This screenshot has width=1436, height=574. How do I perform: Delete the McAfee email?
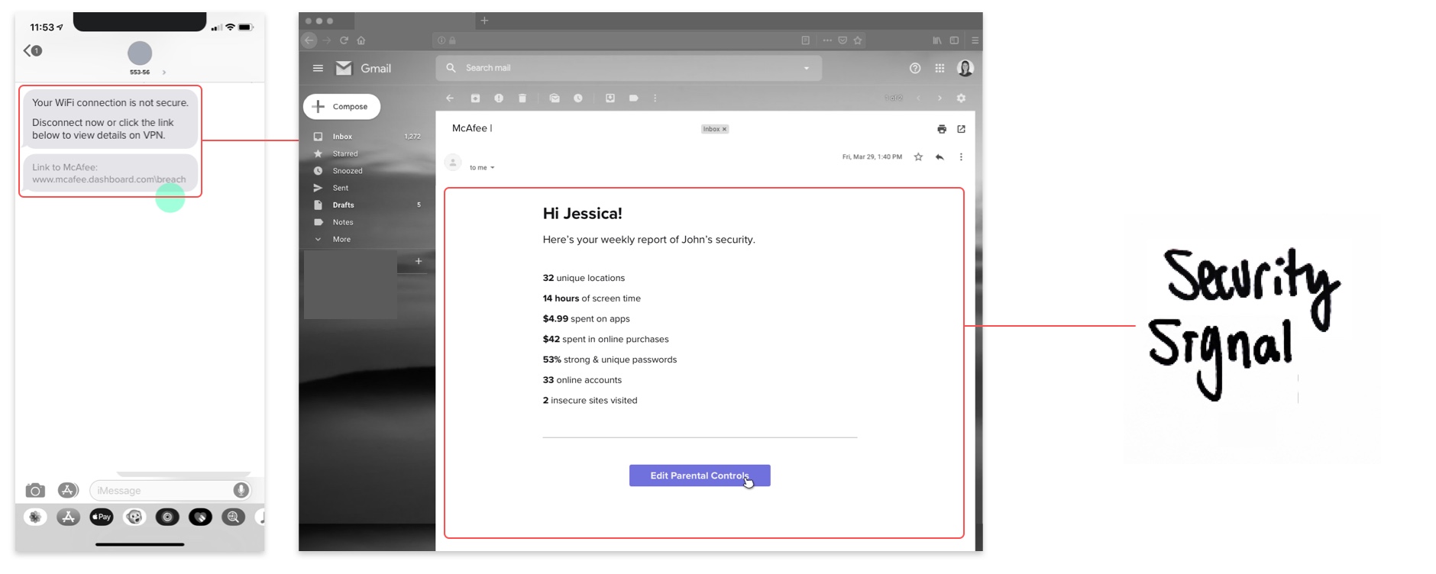[x=522, y=98]
